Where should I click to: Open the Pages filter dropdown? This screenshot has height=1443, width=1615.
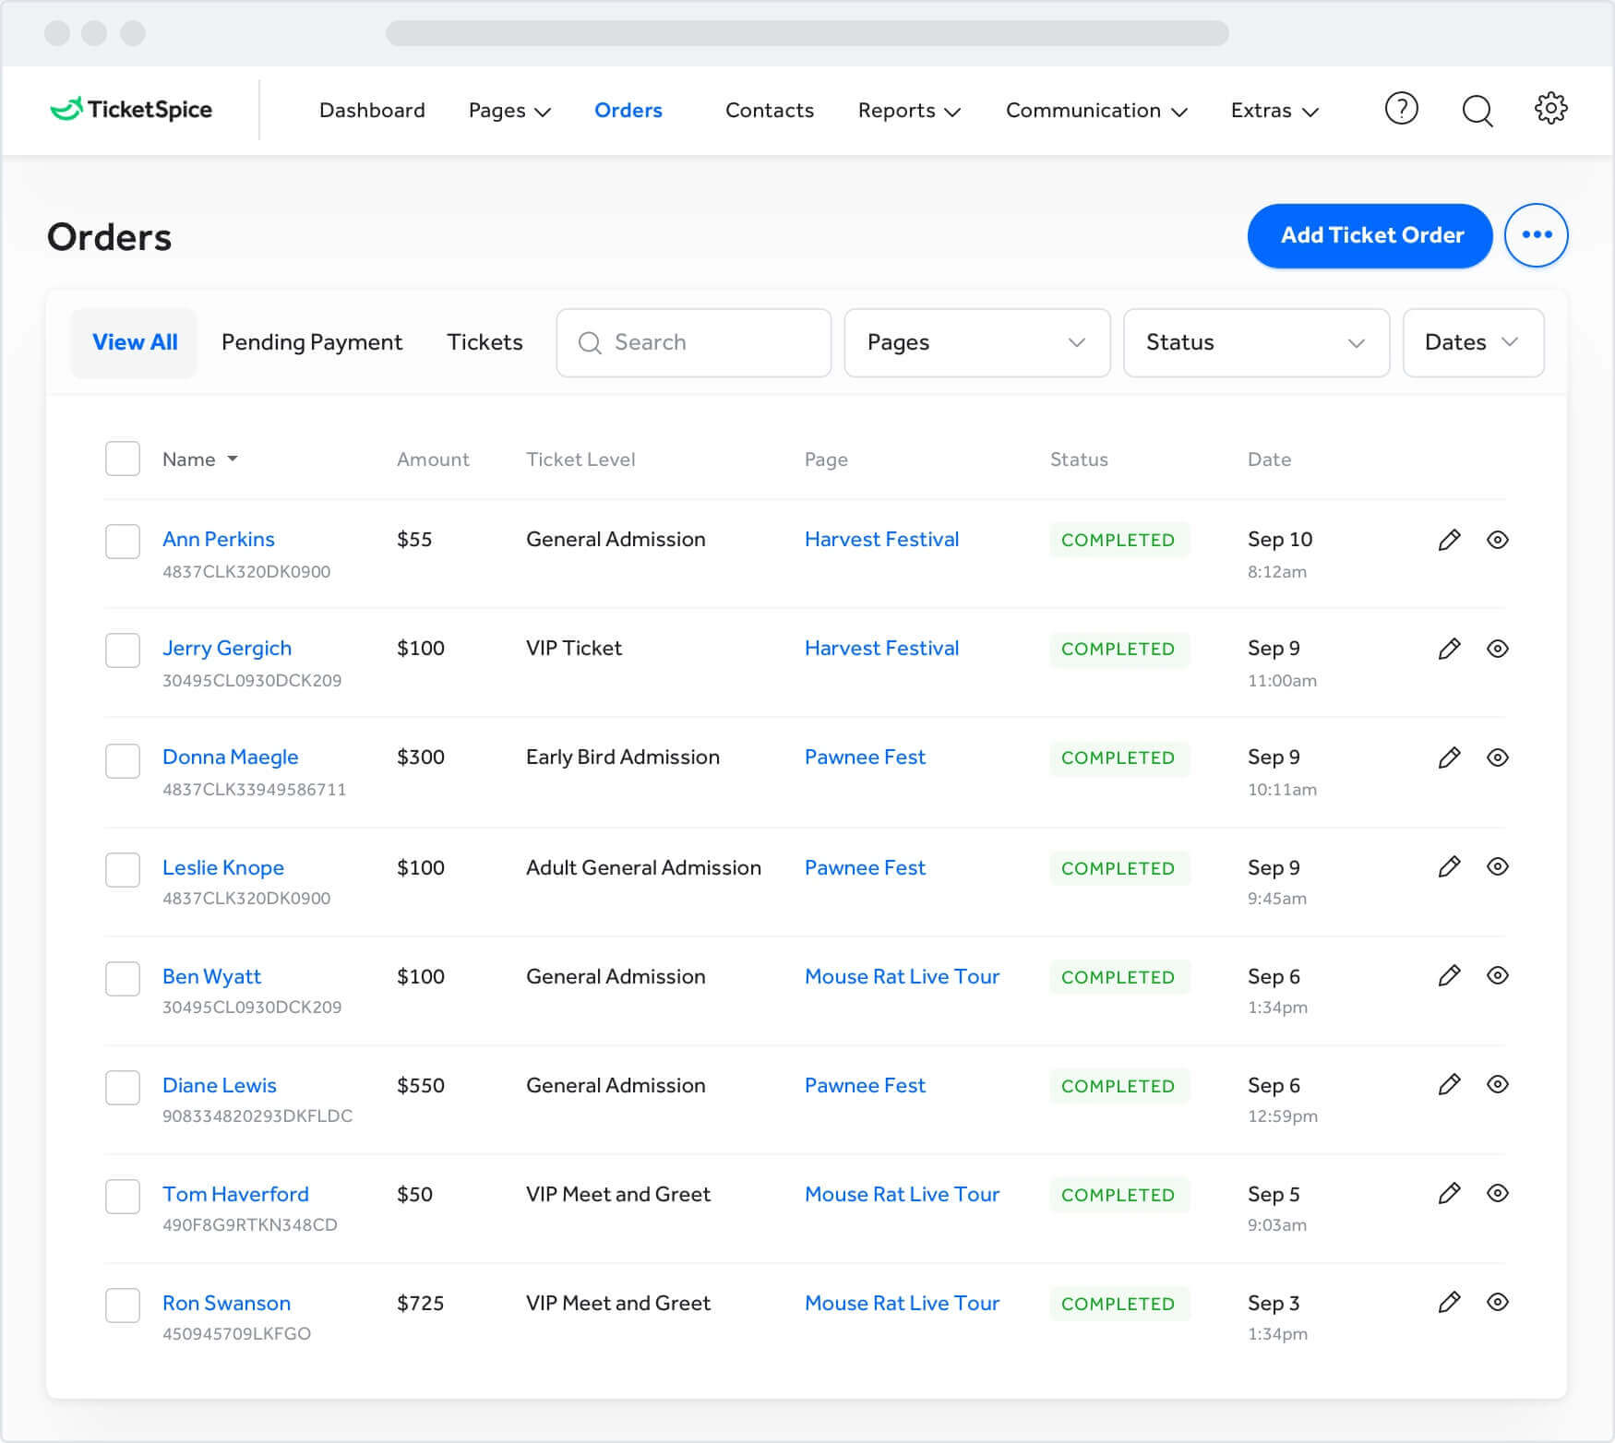(x=976, y=342)
